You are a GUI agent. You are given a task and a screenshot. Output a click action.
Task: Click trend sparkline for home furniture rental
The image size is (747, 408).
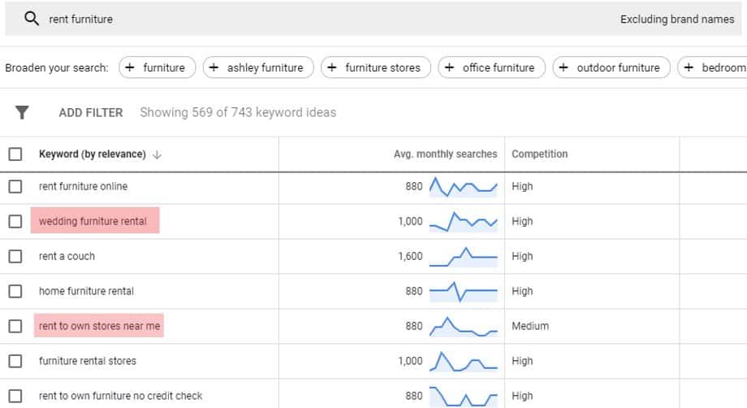coord(463,291)
